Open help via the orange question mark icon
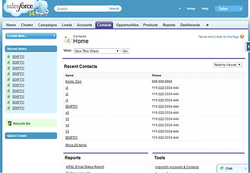Screen dimensions: 250x173 point(242,37)
